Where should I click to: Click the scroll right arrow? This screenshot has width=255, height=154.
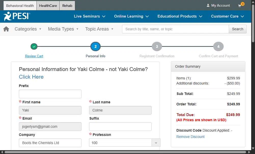coord(249,152)
